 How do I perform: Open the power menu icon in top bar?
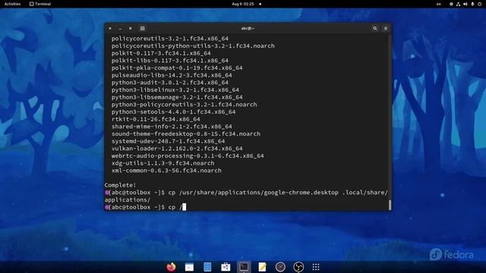coord(479,4)
